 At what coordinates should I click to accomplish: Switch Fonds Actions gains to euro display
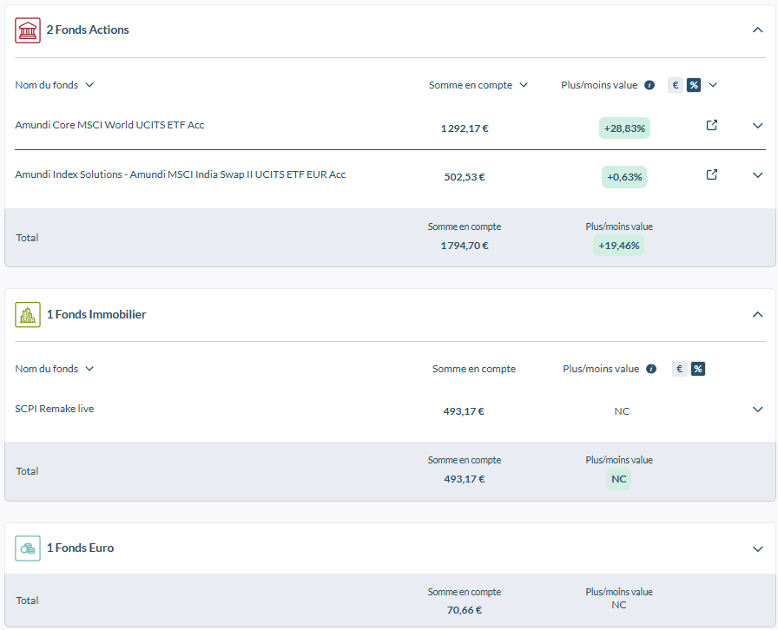676,85
